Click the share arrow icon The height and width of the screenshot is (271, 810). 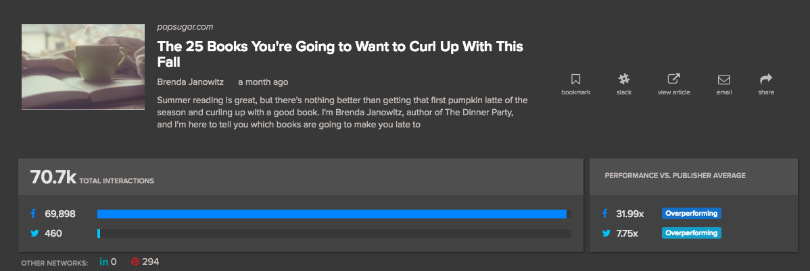coord(766,79)
